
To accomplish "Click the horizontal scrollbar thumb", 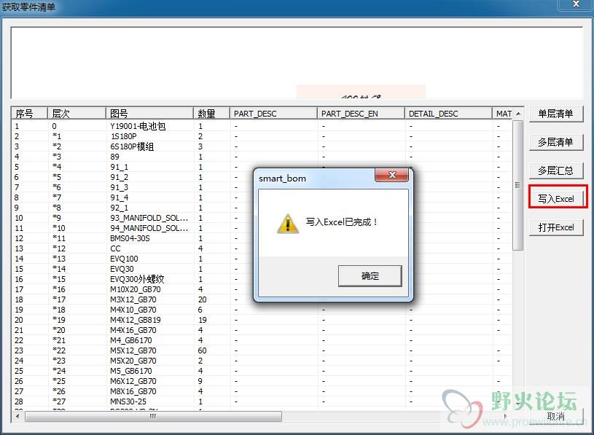I will pos(153,416).
